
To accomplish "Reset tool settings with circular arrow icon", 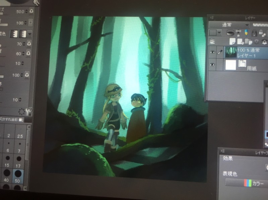I will [22, 112].
